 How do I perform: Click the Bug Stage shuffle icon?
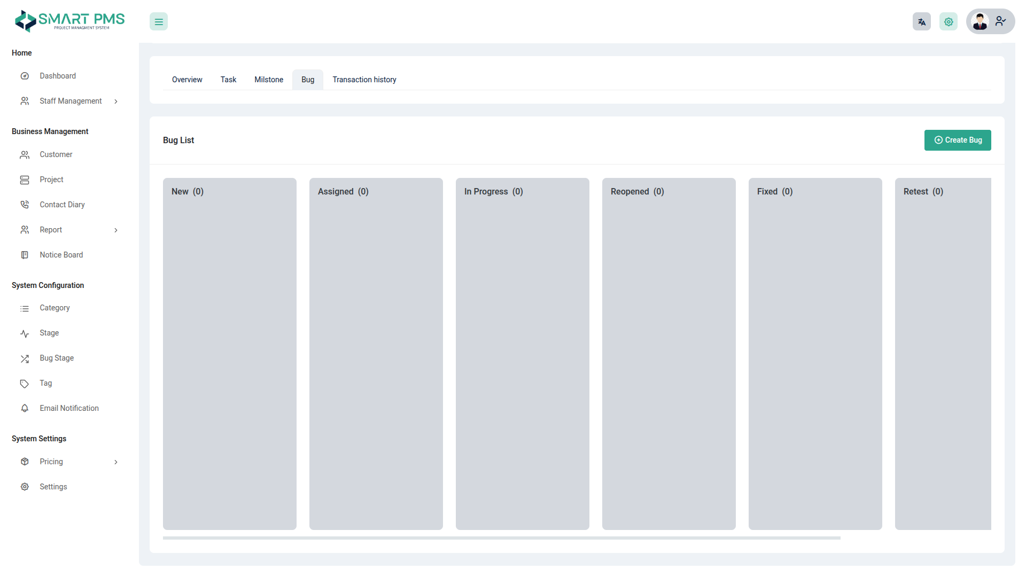[25, 358]
